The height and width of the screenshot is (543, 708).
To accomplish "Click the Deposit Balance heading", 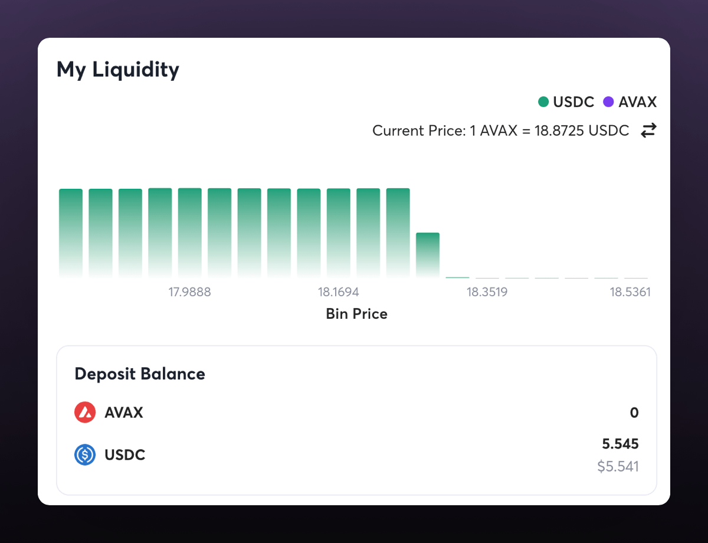I will (x=140, y=374).
